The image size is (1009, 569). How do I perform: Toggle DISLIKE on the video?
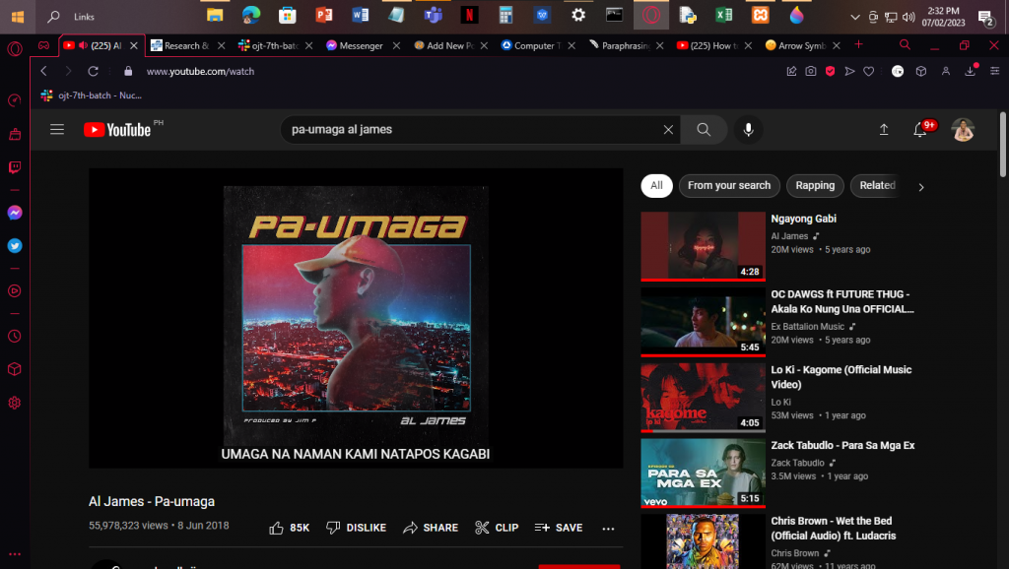pyautogui.click(x=356, y=528)
